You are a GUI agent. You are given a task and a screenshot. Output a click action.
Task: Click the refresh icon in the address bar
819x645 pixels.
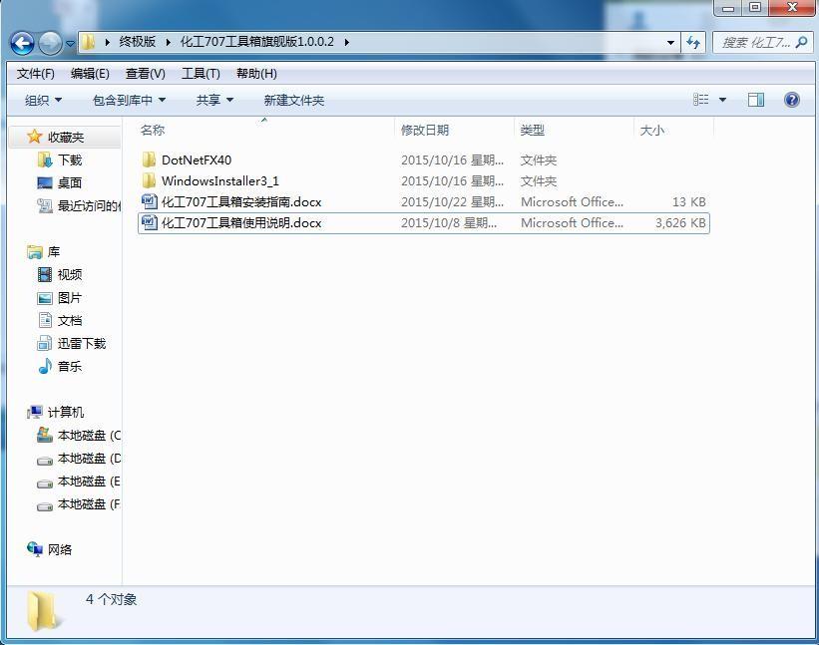[694, 42]
